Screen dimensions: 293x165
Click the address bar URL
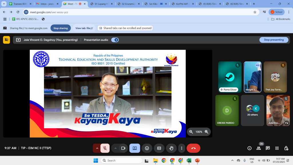click(x=49, y=12)
